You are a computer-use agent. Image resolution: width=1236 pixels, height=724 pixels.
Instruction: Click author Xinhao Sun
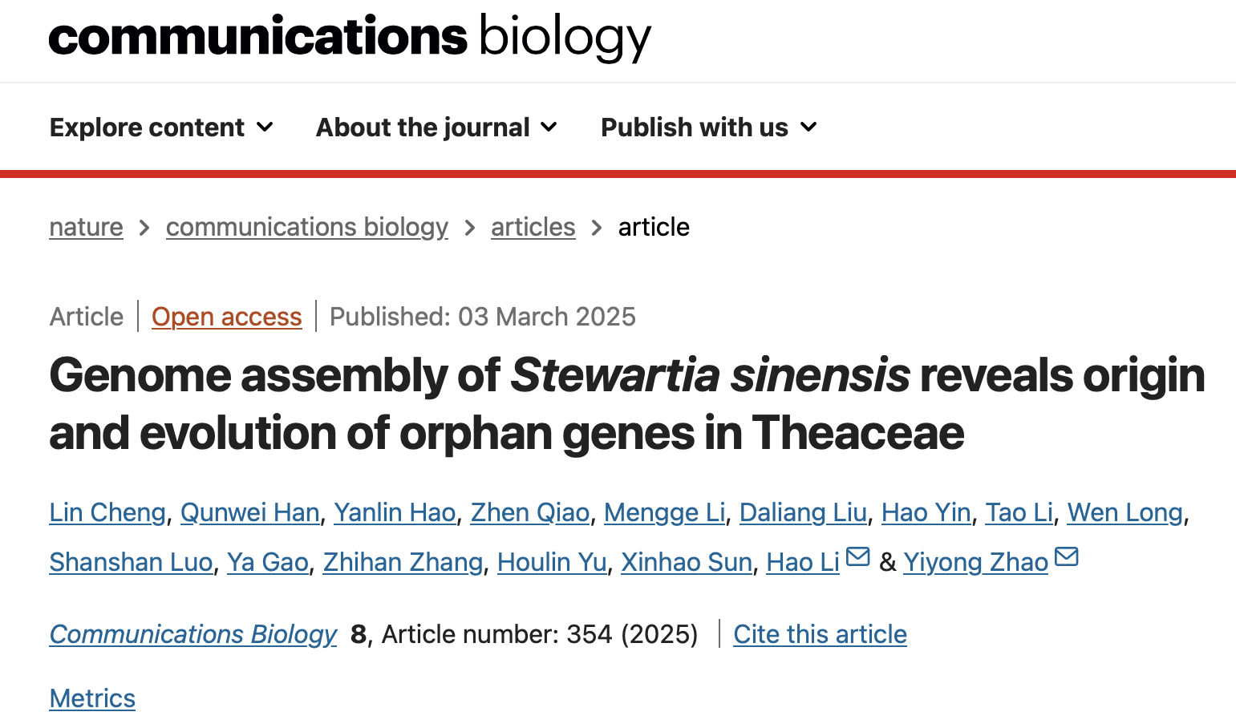[687, 562]
